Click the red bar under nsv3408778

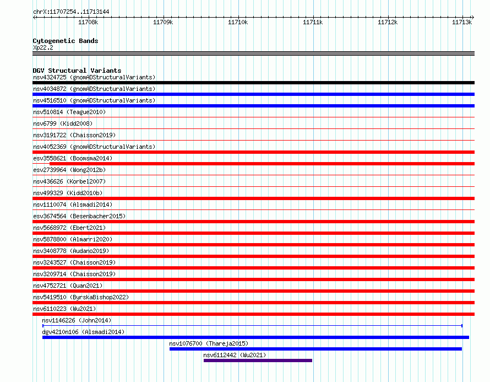(x=253, y=256)
